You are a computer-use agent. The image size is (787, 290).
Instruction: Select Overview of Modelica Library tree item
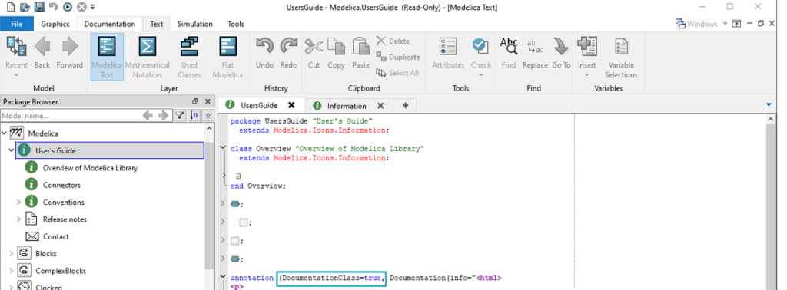pyautogui.click(x=91, y=168)
